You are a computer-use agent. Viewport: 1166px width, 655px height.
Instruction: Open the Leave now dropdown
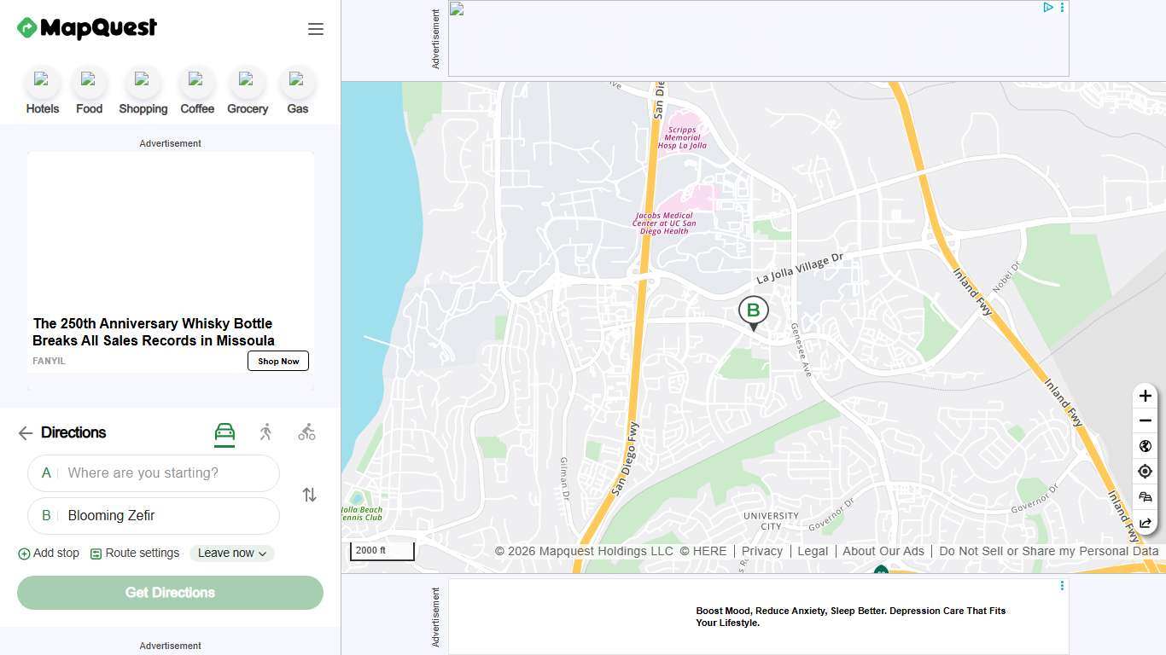point(230,553)
